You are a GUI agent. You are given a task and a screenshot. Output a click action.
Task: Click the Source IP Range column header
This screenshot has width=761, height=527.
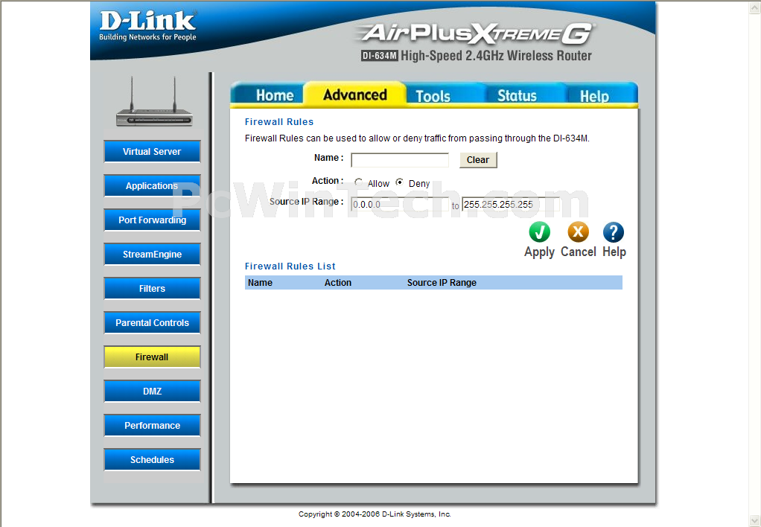(x=442, y=282)
